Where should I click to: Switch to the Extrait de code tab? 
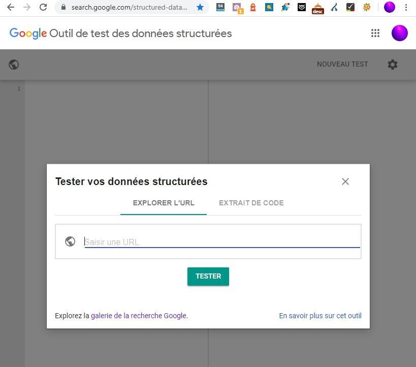pyautogui.click(x=251, y=203)
